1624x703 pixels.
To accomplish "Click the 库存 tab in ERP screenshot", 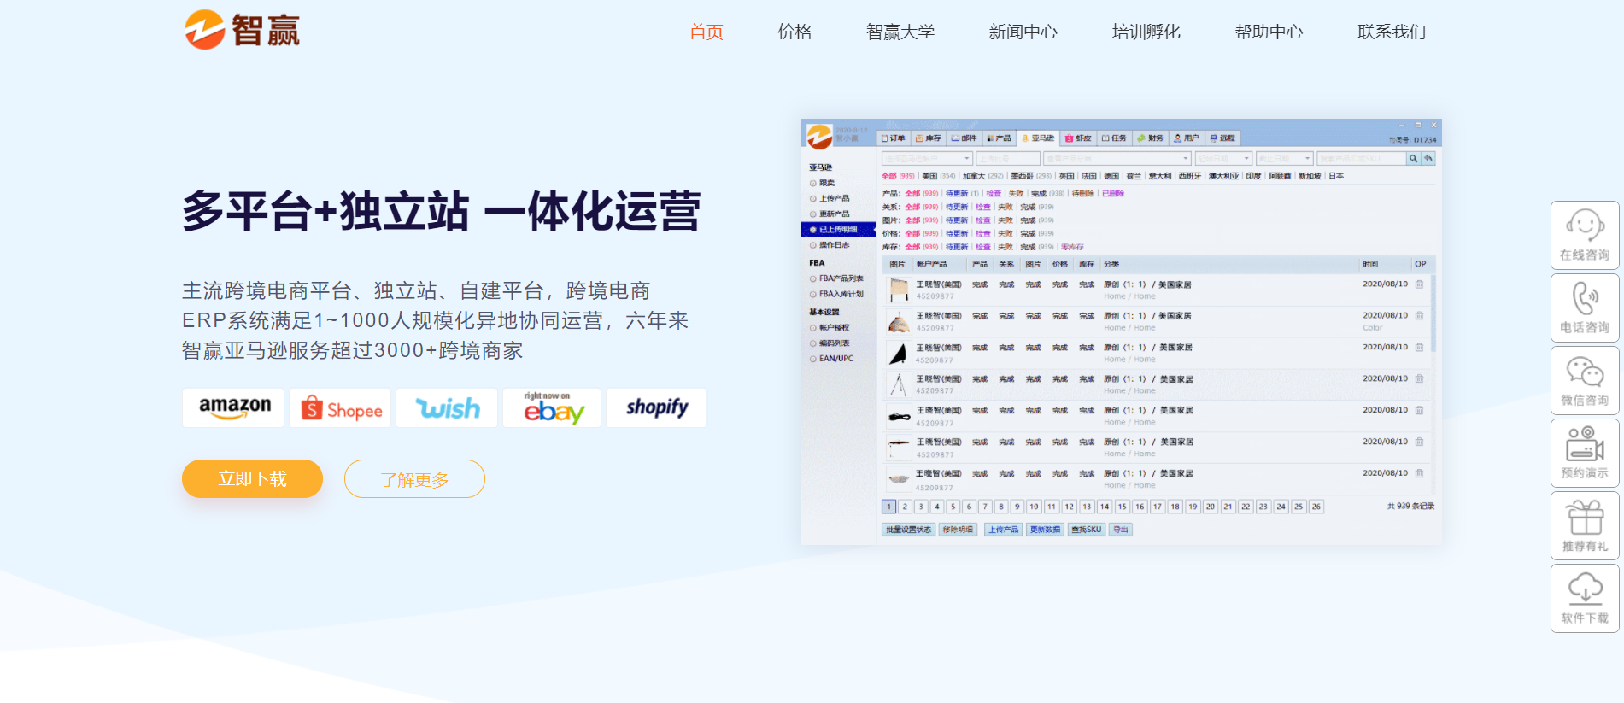I will click(929, 138).
